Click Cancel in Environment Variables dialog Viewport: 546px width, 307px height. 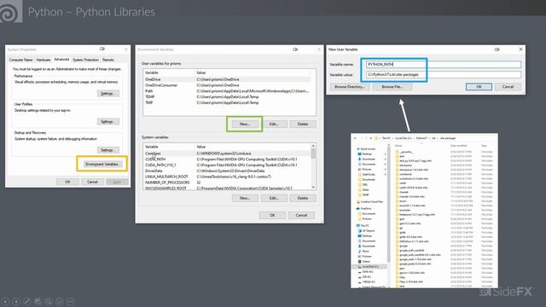tap(301, 215)
